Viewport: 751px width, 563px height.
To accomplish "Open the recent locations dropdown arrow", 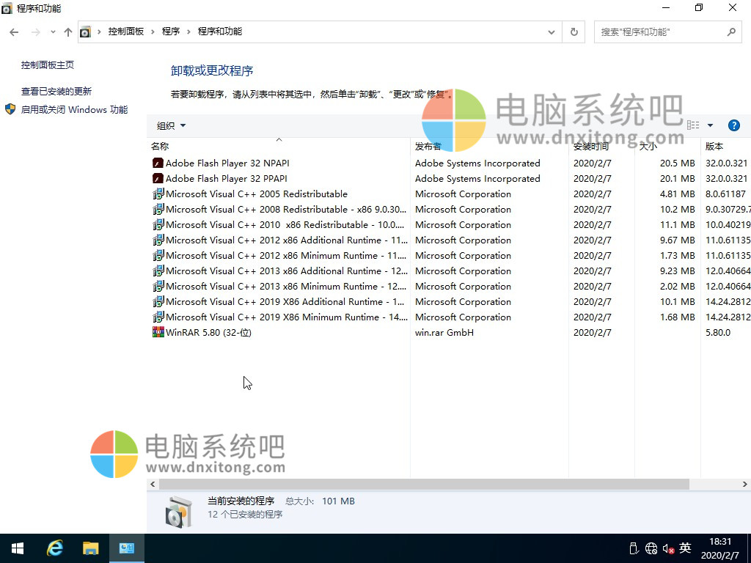I will pyautogui.click(x=53, y=32).
